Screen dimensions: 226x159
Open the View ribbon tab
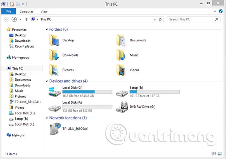44,12
